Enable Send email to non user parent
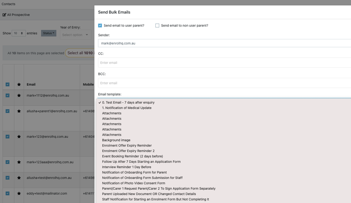The height and width of the screenshot is (203, 351). point(157,25)
